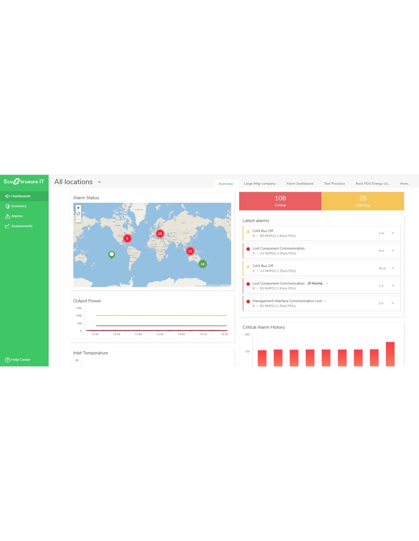Image resolution: width=419 pixels, height=541 pixels.
Task: Expand the Management Interface Communication Lost alarm
Action: (393, 303)
